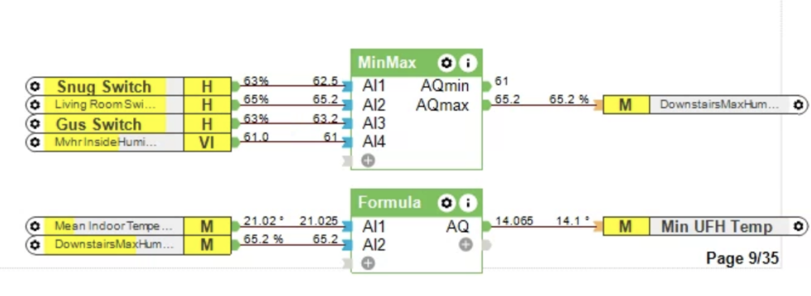Click gear icon on Gus Switch input

[x=35, y=124]
